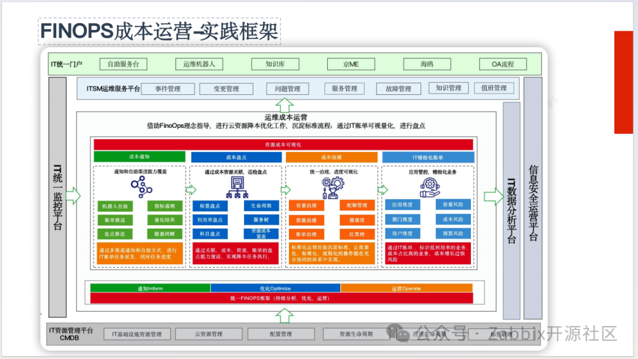Click the connected-nodes icon under 成本通知
The height and width of the screenshot is (359, 638).
141,187
